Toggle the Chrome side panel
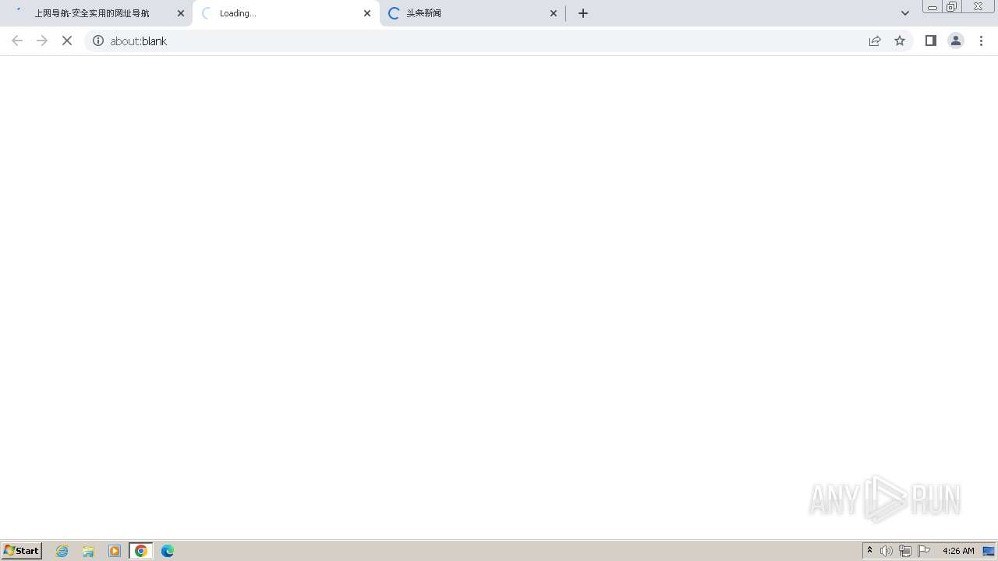998x561 pixels. coord(931,41)
